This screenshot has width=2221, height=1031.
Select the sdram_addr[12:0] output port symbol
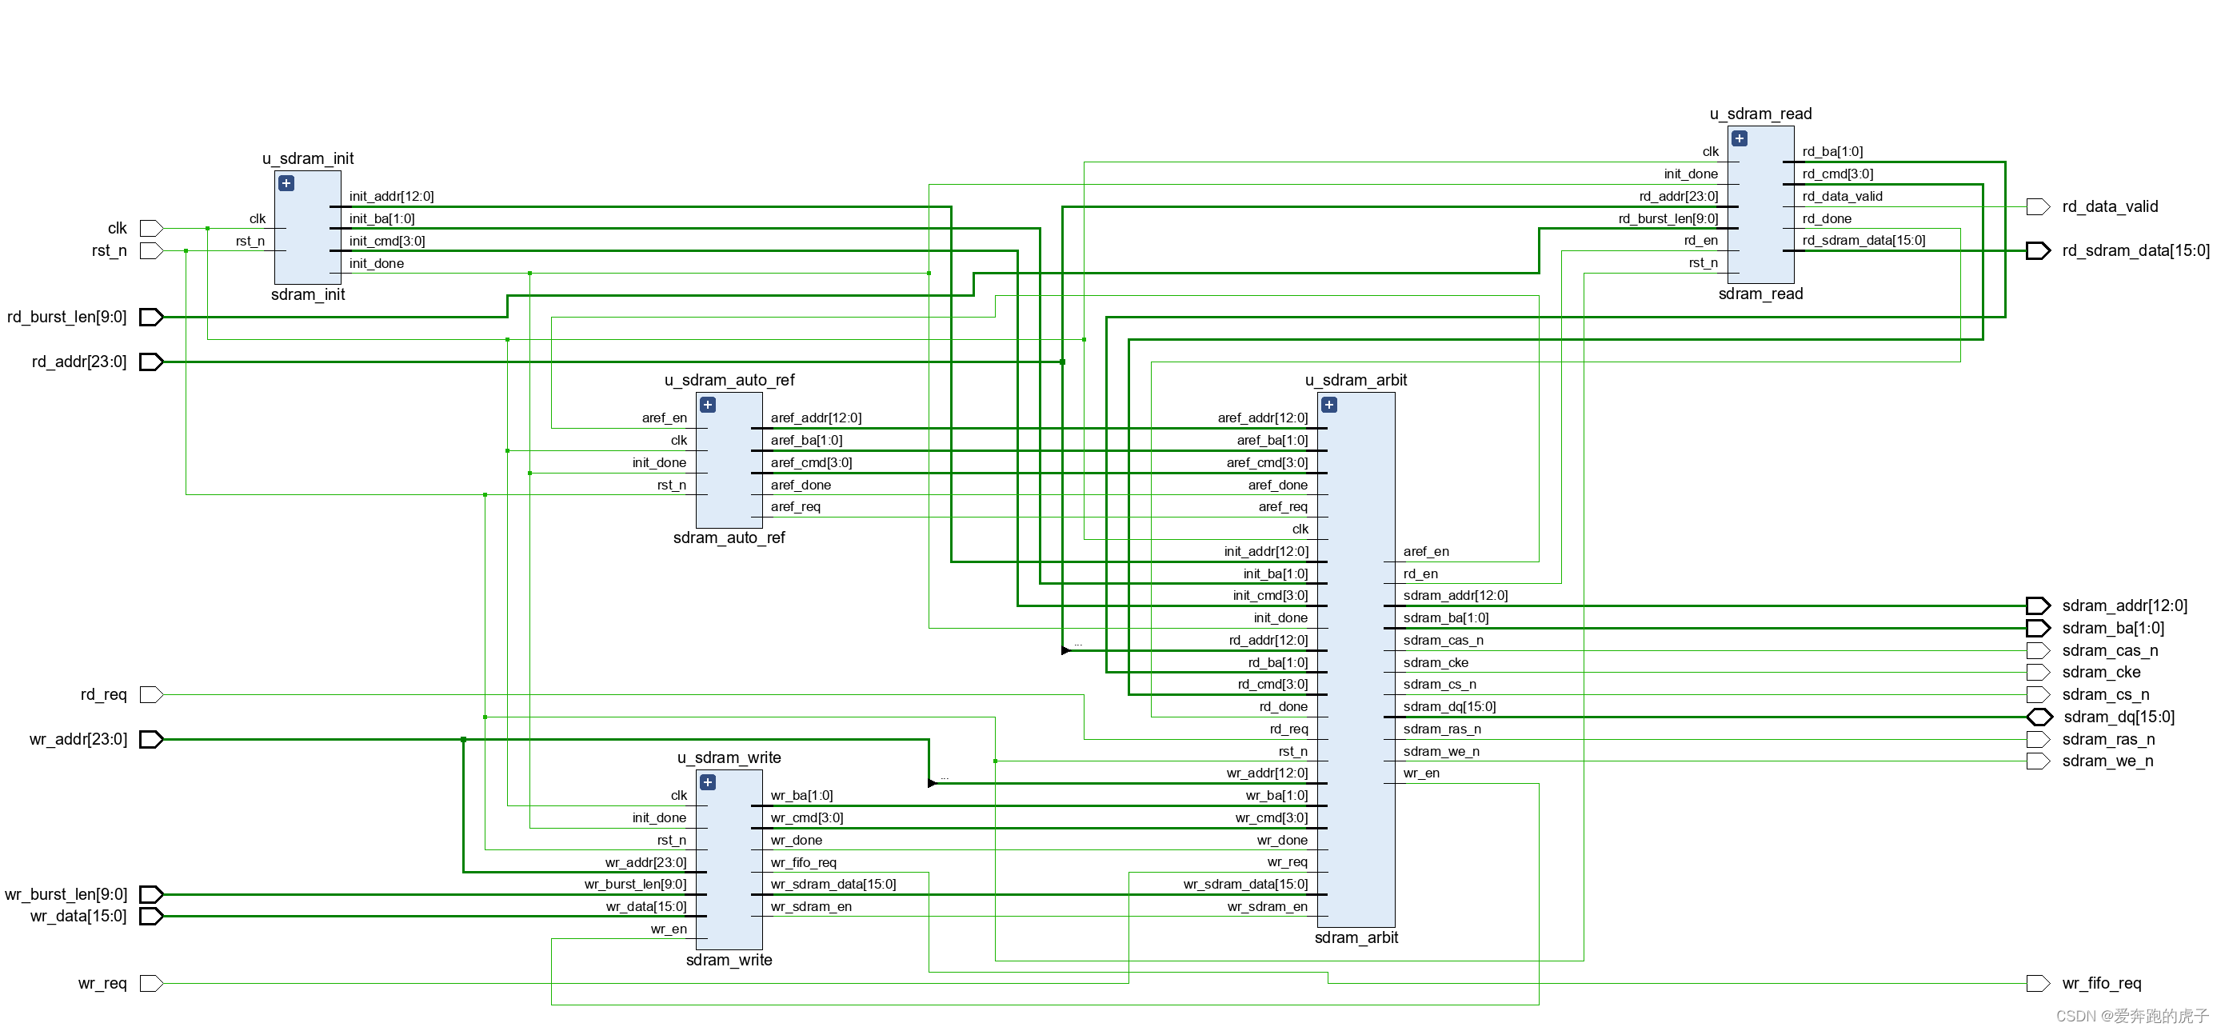tap(2038, 606)
